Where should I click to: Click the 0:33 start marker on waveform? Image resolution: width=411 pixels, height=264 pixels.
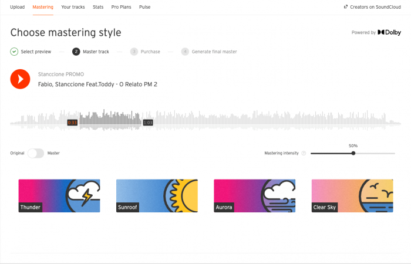[72, 123]
